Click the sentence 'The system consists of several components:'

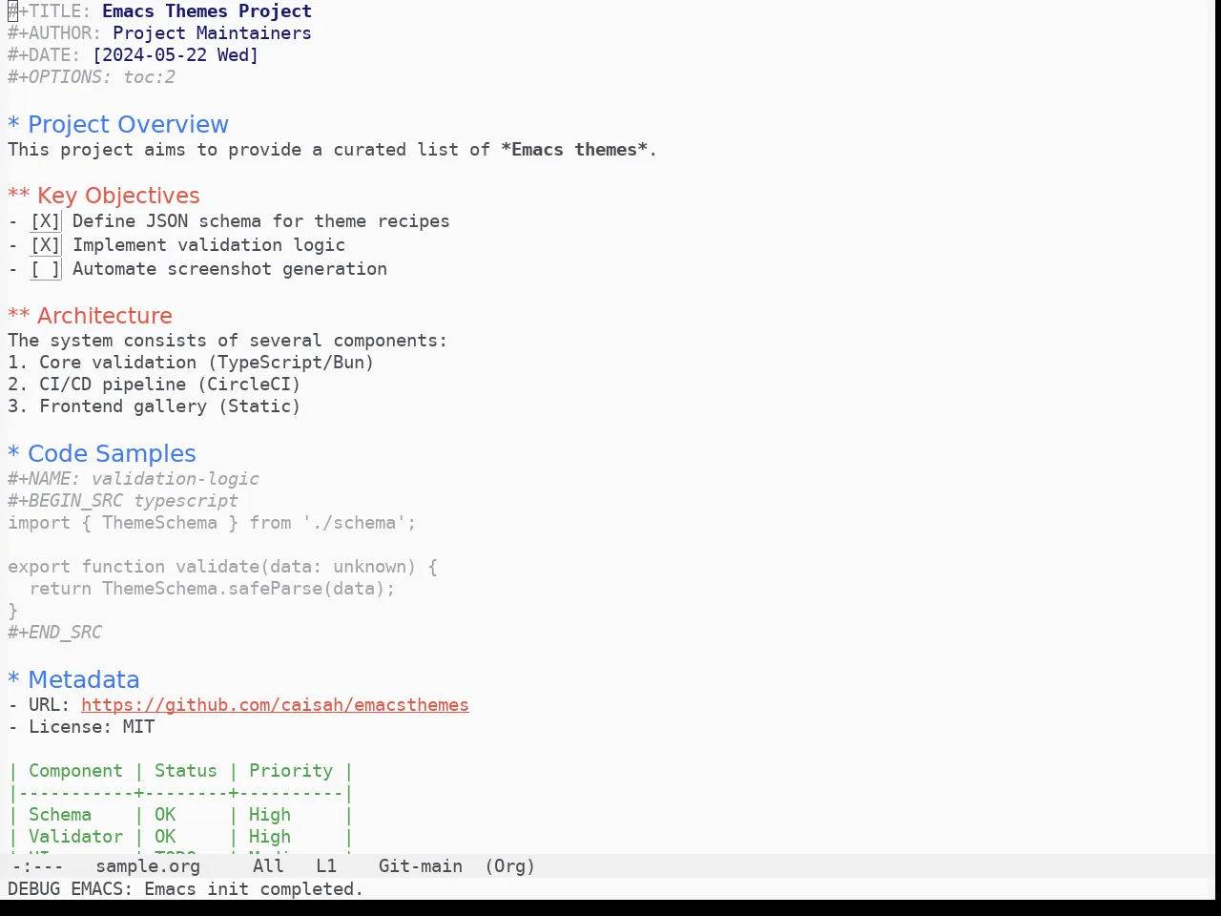click(x=227, y=341)
